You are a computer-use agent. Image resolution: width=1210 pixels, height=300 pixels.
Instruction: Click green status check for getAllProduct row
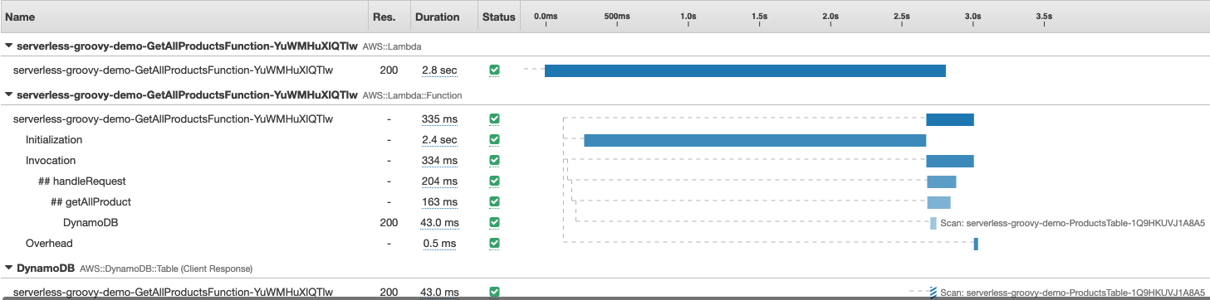495,202
